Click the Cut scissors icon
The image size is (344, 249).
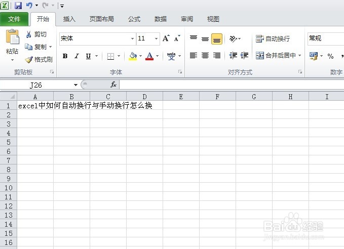tap(28, 34)
